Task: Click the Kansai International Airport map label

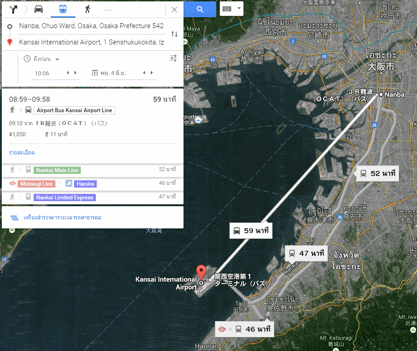Action: pyautogui.click(x=166, y=283)
